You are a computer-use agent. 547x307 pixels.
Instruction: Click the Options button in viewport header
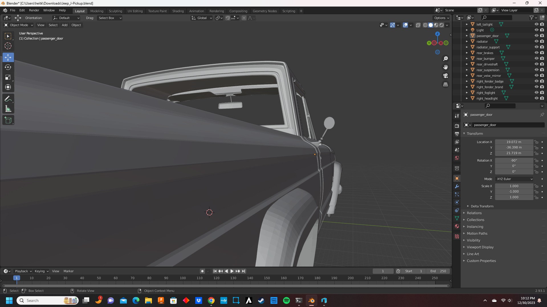click(441, 18)
